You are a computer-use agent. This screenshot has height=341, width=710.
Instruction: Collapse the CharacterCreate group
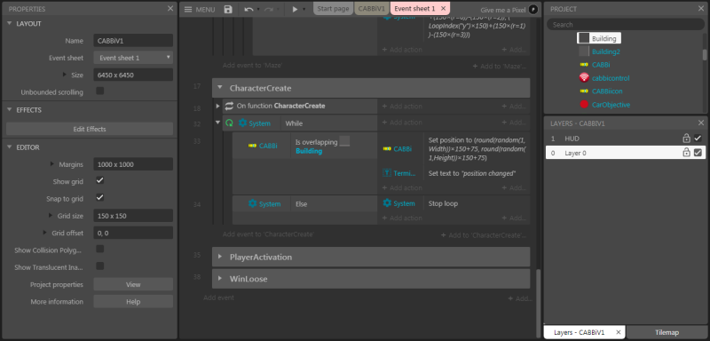click(x=219, y=87)
